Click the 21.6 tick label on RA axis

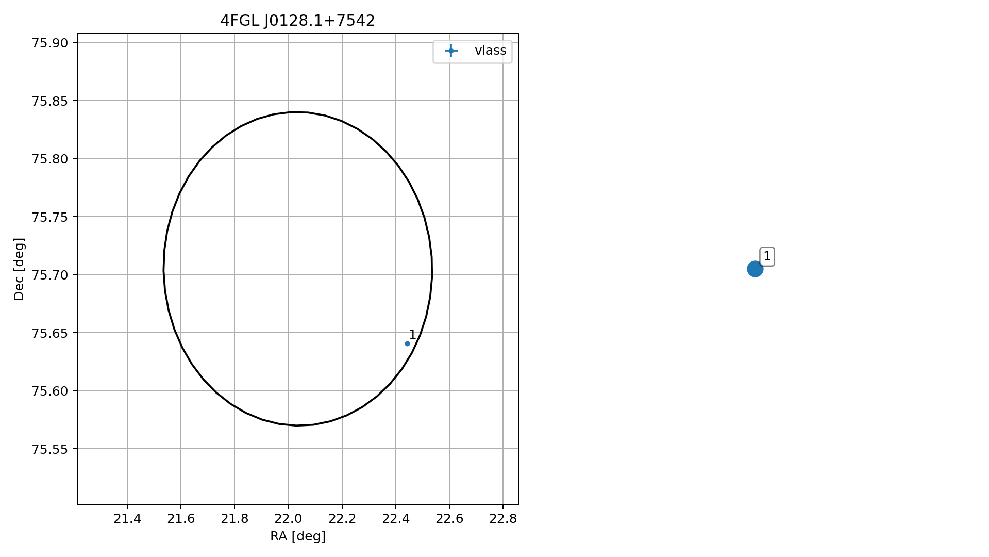coord(181,519)
